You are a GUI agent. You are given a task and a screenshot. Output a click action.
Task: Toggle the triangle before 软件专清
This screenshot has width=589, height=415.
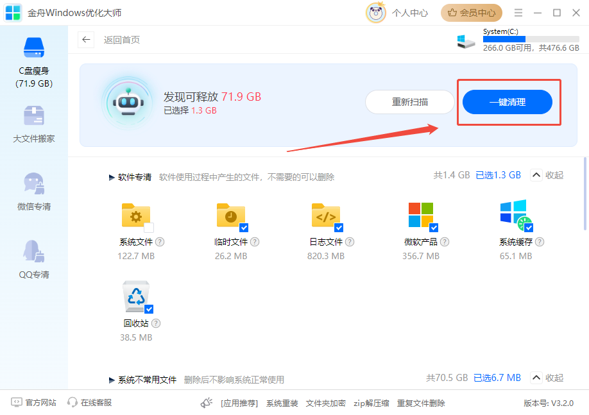[112, 177]
